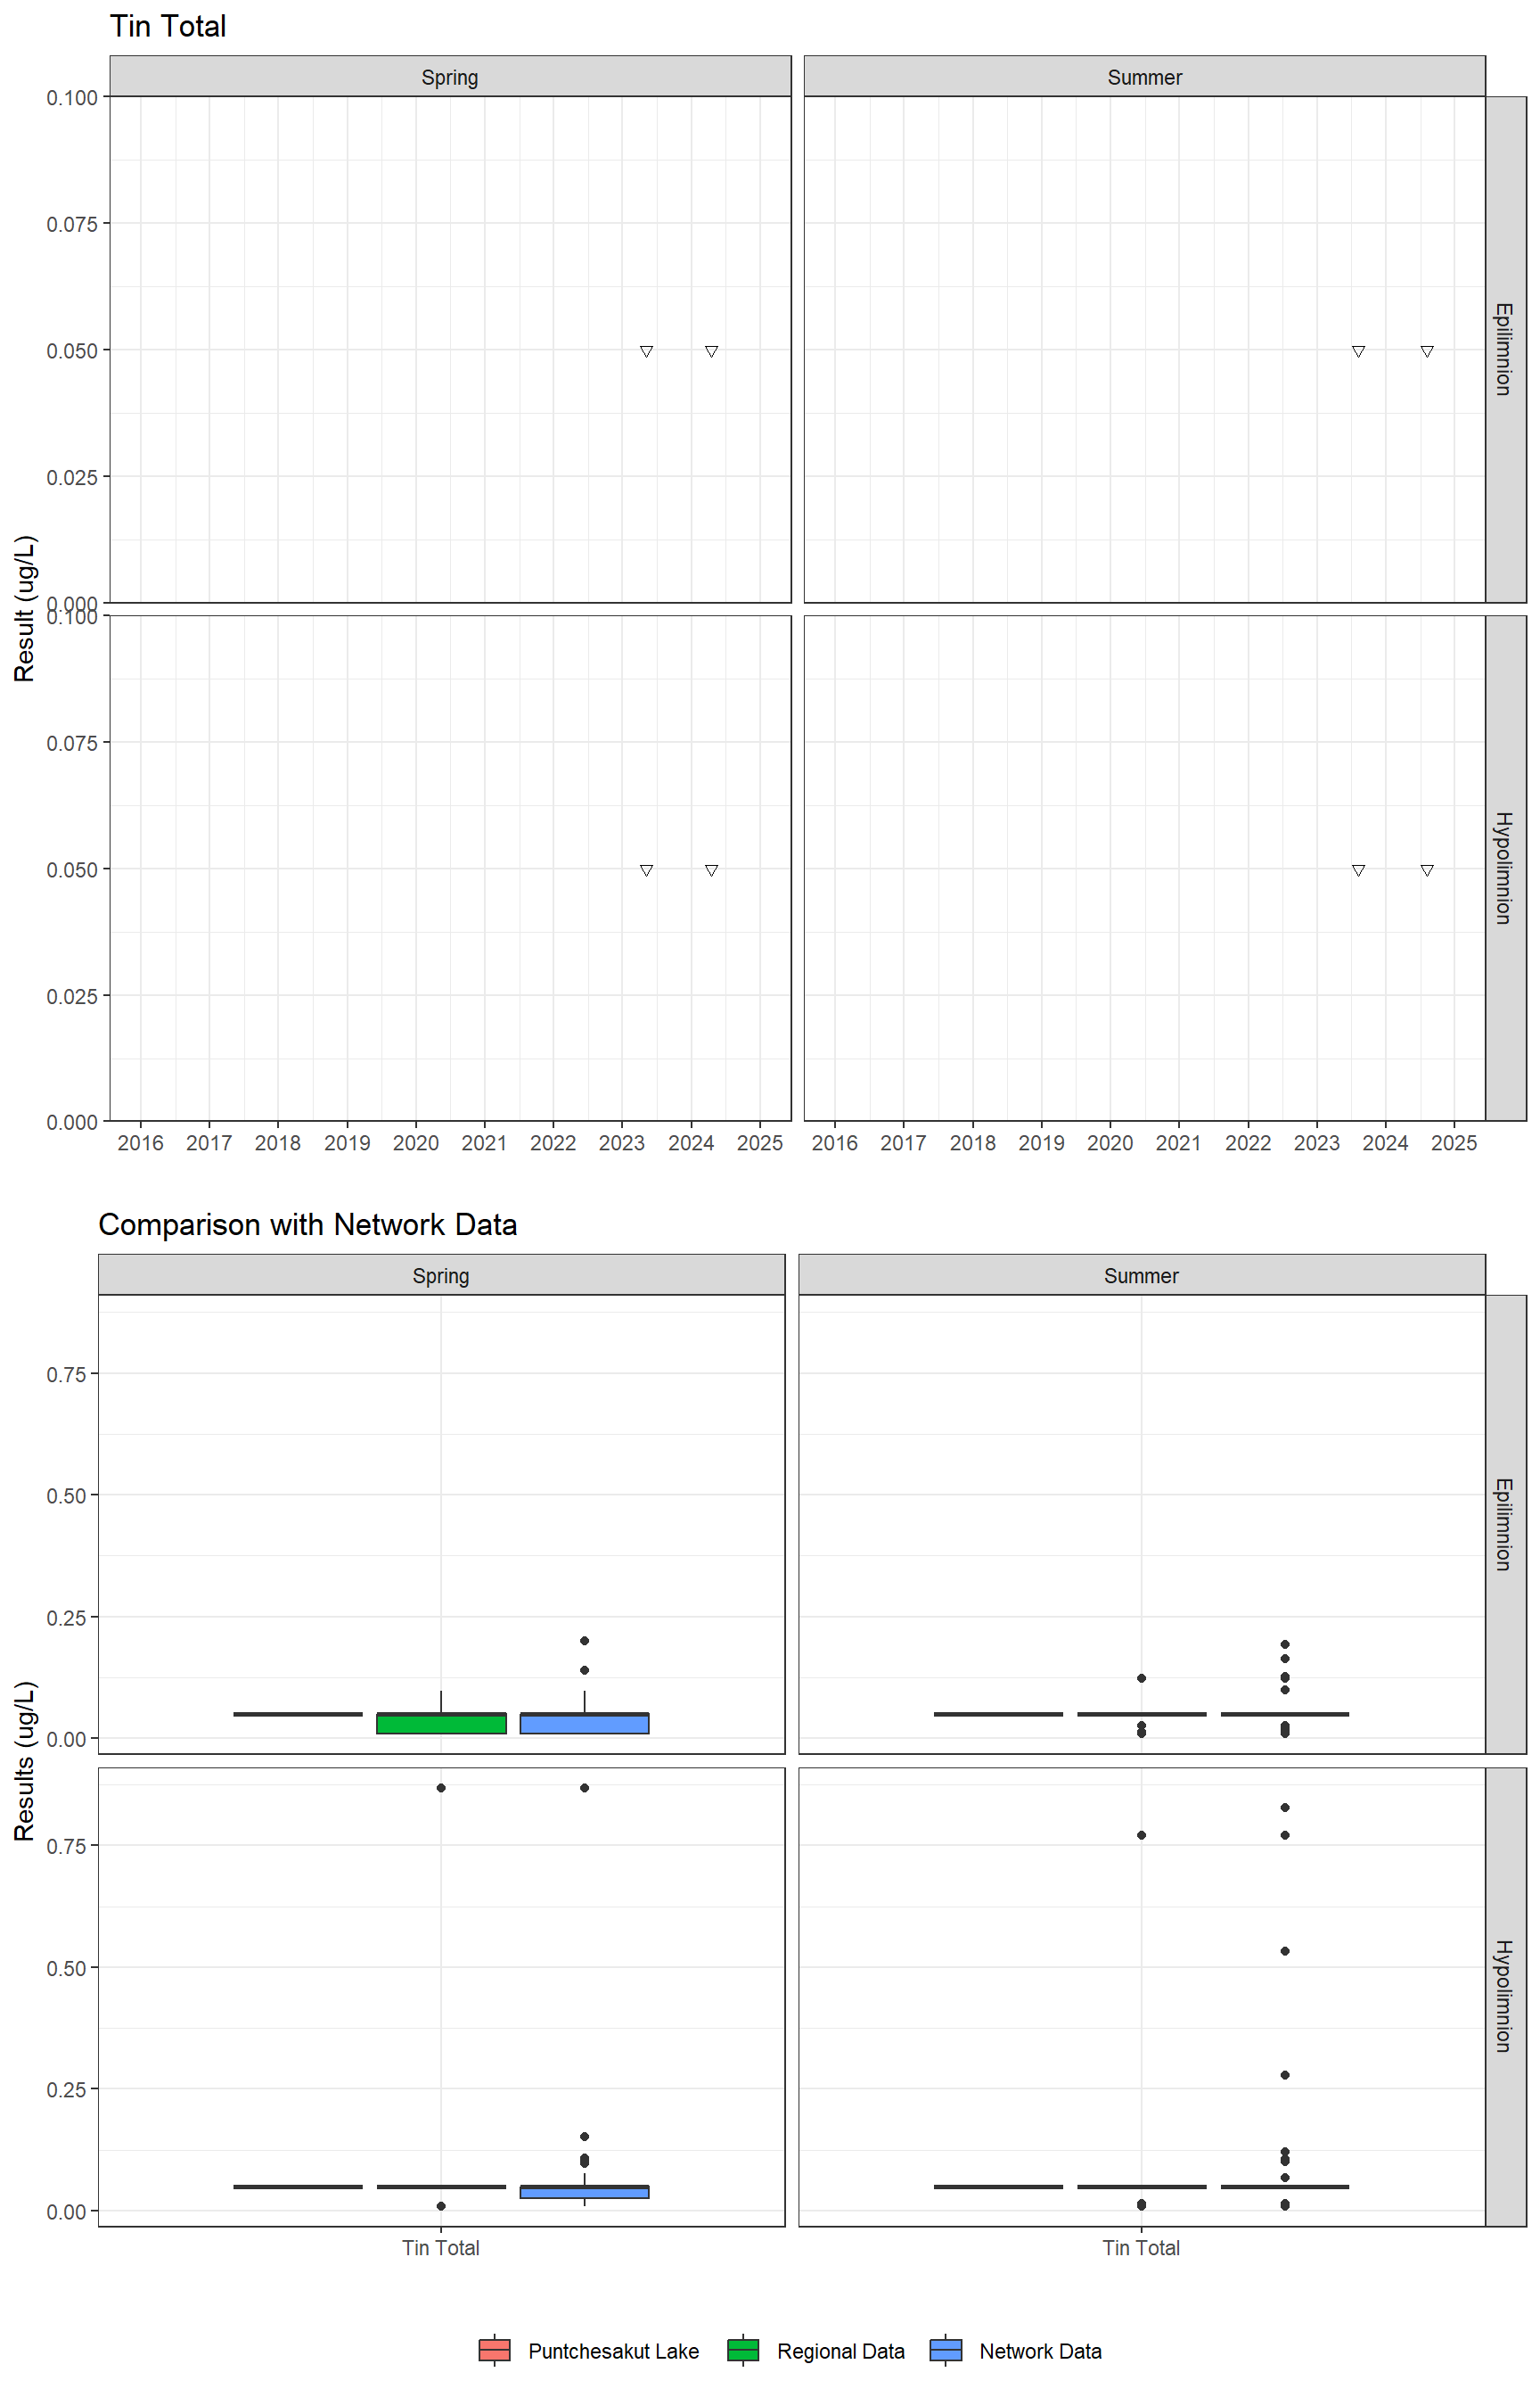The width and height of the screenshot is (1540, 2397).
Task: Click the Puntchesakut Lake median line Summer Hypolimnion
Action: pyautogui.click(x=998, y=2187)
